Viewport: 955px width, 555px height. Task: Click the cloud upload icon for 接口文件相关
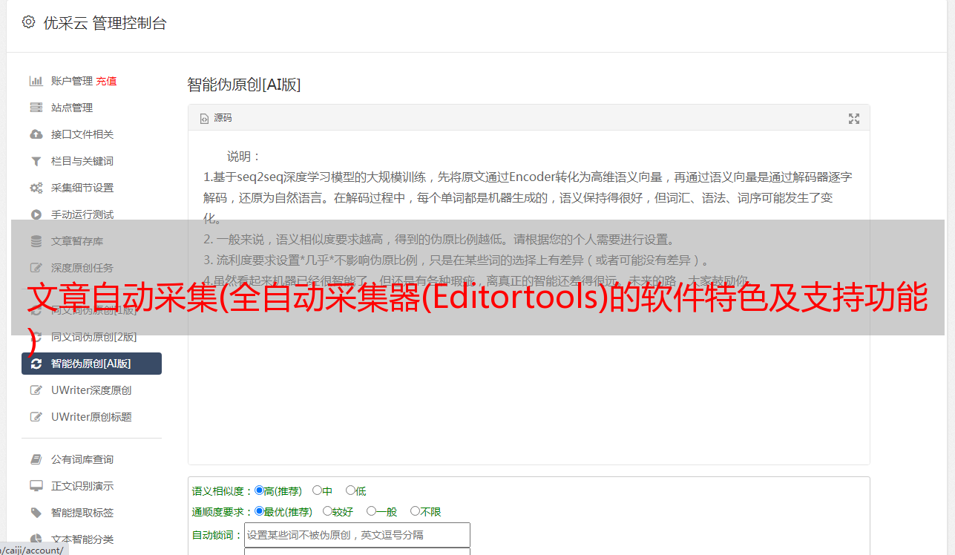point(36,134)
